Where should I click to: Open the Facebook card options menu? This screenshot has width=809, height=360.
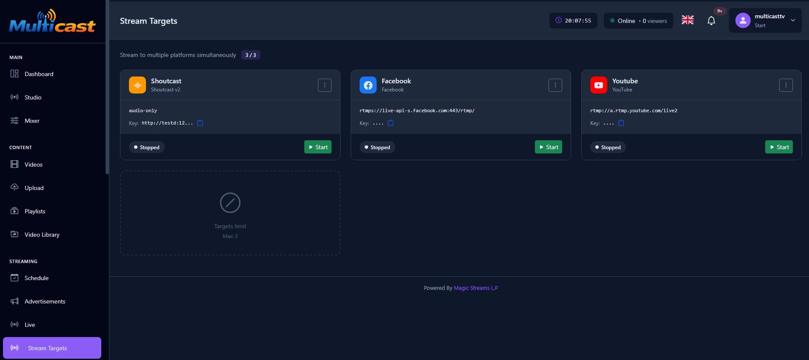click(555, 85)
